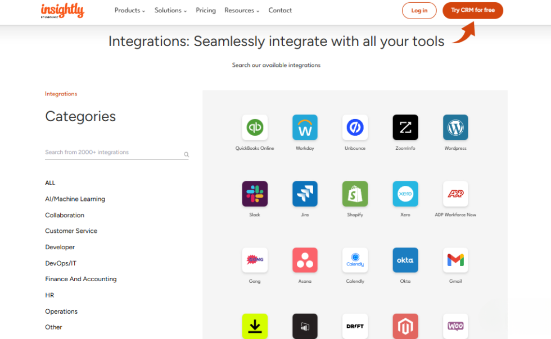Image resolution: width=551 pixels, height=339 pixels.
Task: Open the WooCommerce integration tile
Action: [455, 326]
